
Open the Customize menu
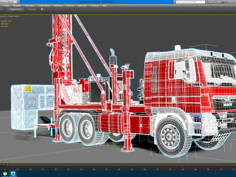pos(82,6)
